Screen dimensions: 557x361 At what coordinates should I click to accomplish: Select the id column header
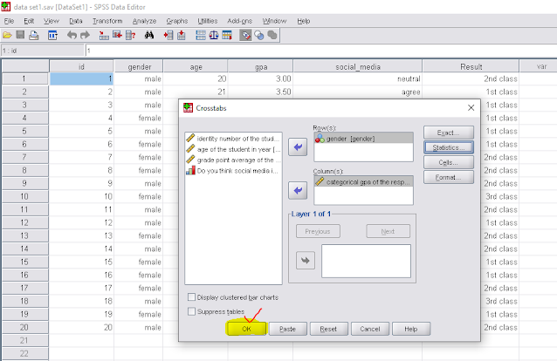81,66
